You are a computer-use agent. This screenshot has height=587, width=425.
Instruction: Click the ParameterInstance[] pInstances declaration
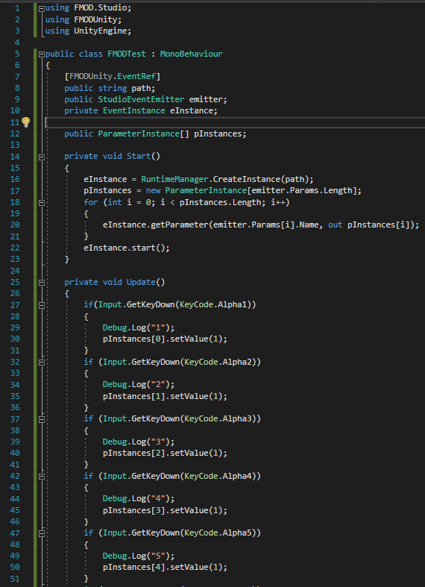[x=155, y=134]
